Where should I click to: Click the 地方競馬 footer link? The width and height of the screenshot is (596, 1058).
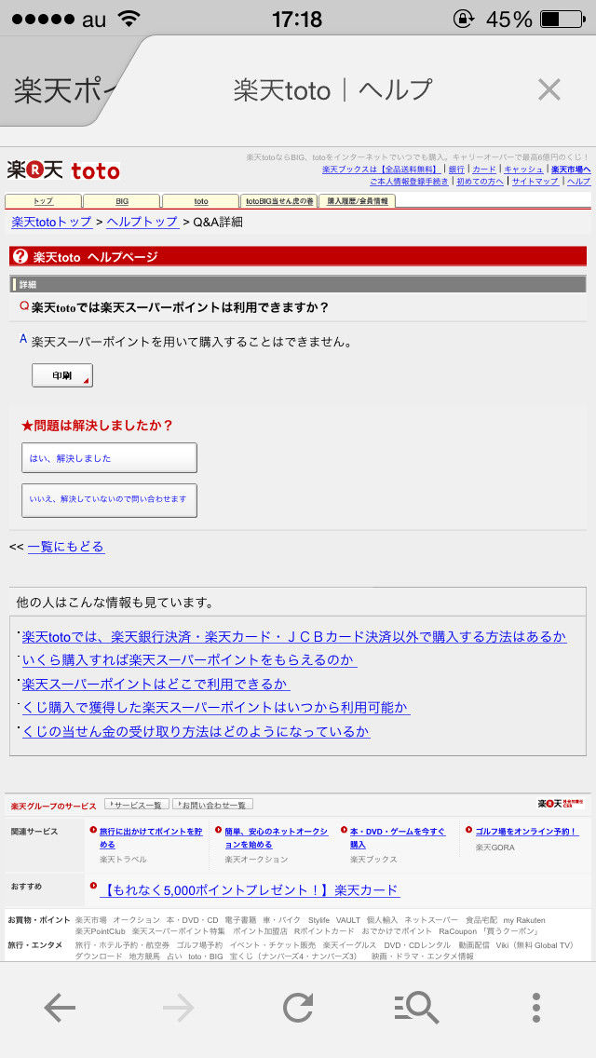(143, 956)
